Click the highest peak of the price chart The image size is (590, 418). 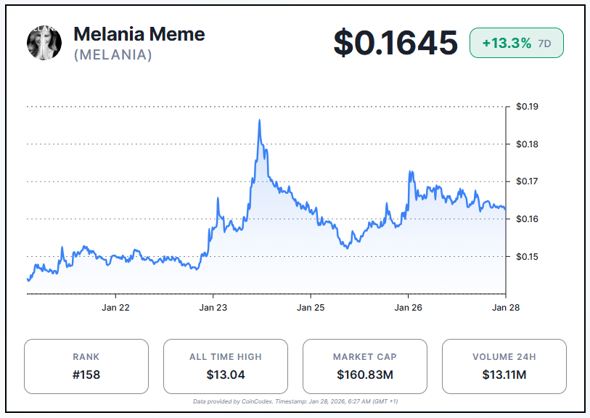[x=259, y=120]
